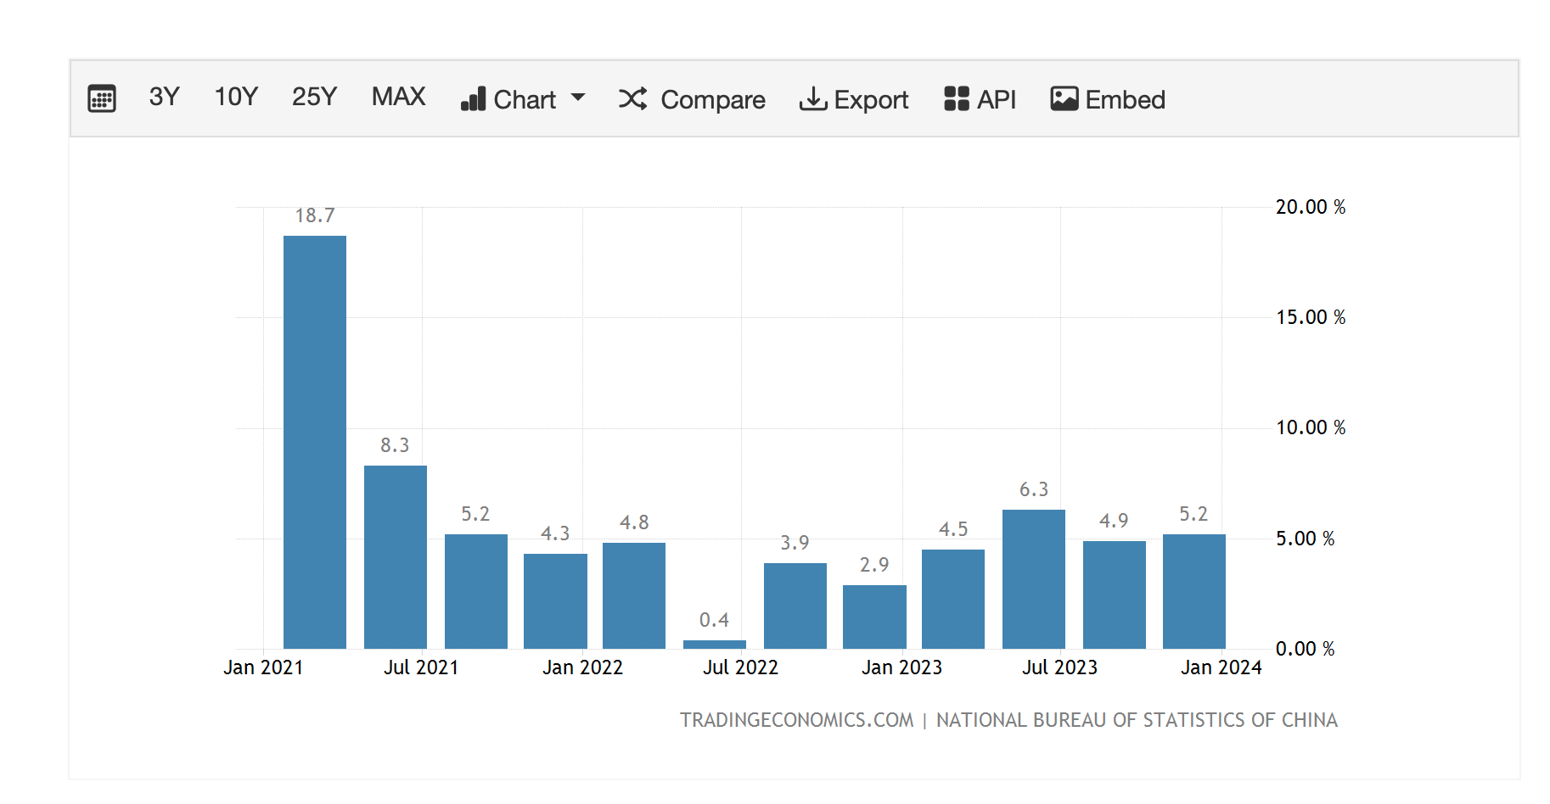Click the TRADINGECONOMICS.COM source text
Viewport: 1550px width, 804px height.
pyautogui.click(x=796, y=720)
